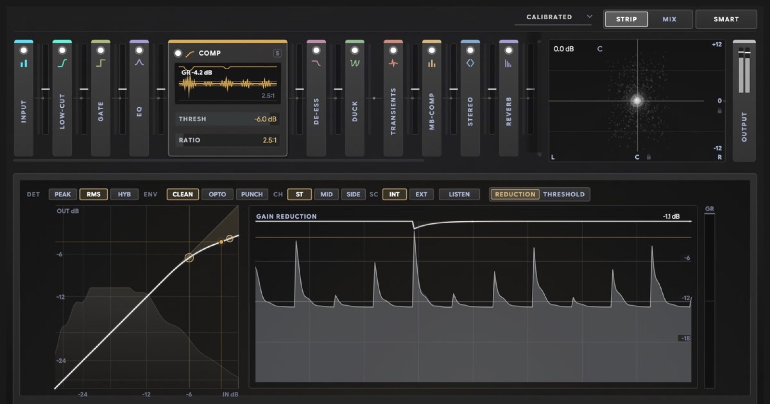
Task: Open the LOW-CUT module curve icon
Action: tap(62, 63)
